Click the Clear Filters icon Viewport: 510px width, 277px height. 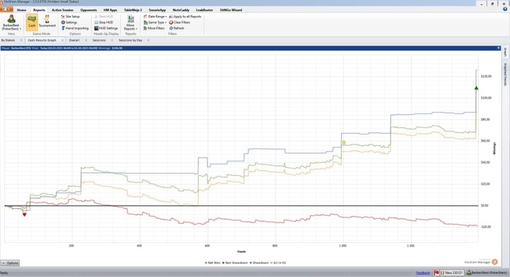click(x=171, y=23)
